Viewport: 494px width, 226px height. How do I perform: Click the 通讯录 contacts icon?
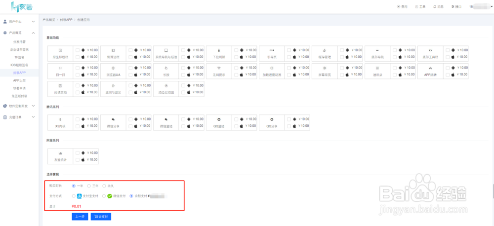(377, 68)
